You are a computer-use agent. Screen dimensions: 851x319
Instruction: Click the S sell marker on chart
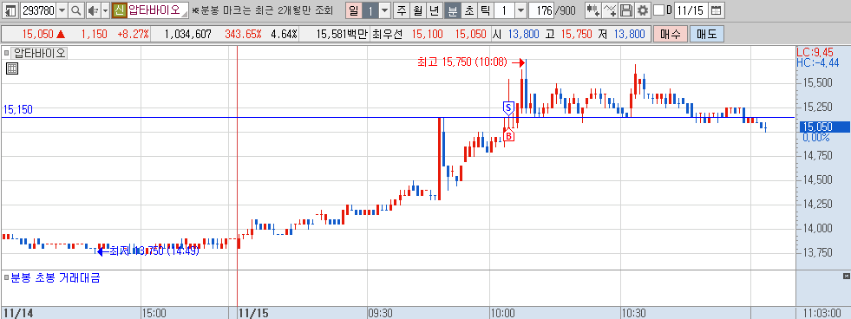coord(508,107)
